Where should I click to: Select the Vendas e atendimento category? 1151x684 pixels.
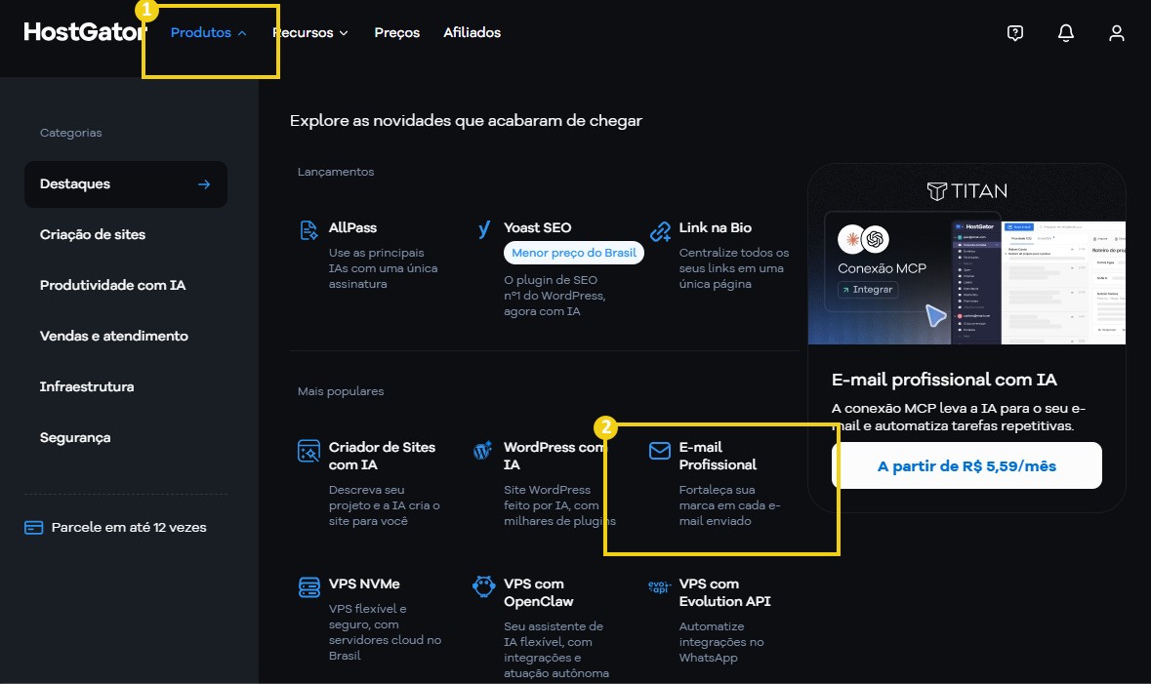(x=114, y=336)
